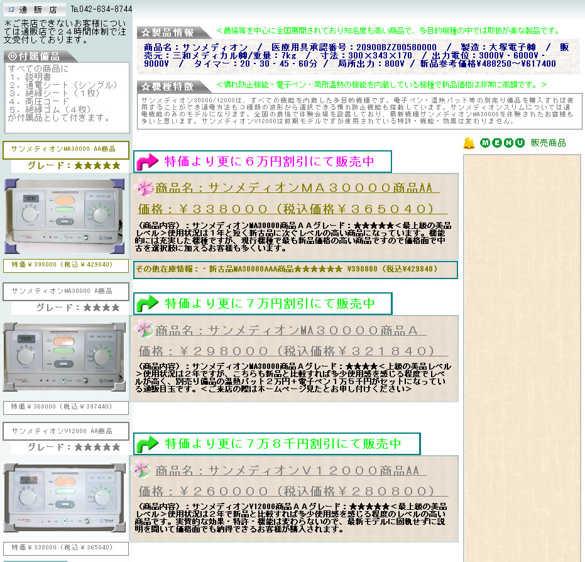Click 特価¥398000 (税込¥429840) price box
This screenshot has height=562, width=585.
[65, 265]
